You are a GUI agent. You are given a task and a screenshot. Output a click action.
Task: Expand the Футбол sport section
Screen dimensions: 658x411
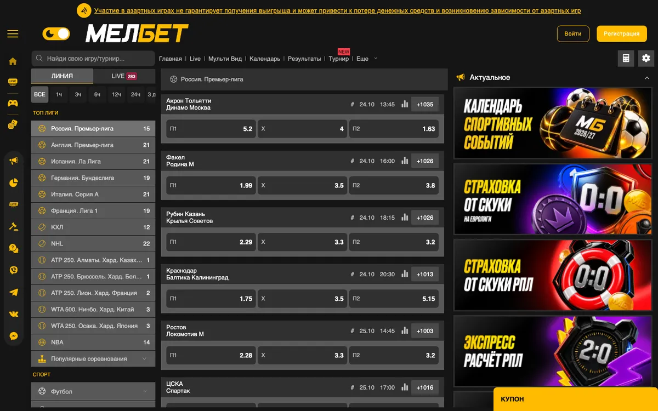(x=93, y=392)
